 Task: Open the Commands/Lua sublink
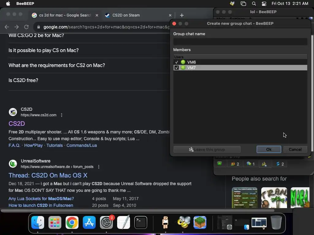(82, 145)
